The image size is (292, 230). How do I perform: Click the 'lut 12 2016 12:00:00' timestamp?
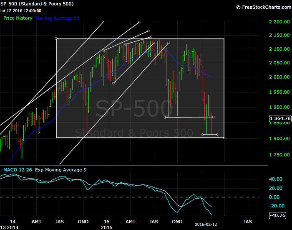[x=21, y=11]
